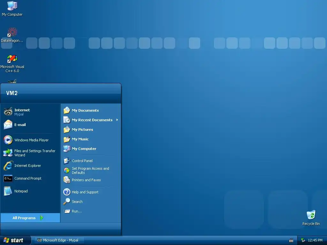Choose Windows Media Player label
Viewport: 327px width, 245px height.
tap(32, 140)
